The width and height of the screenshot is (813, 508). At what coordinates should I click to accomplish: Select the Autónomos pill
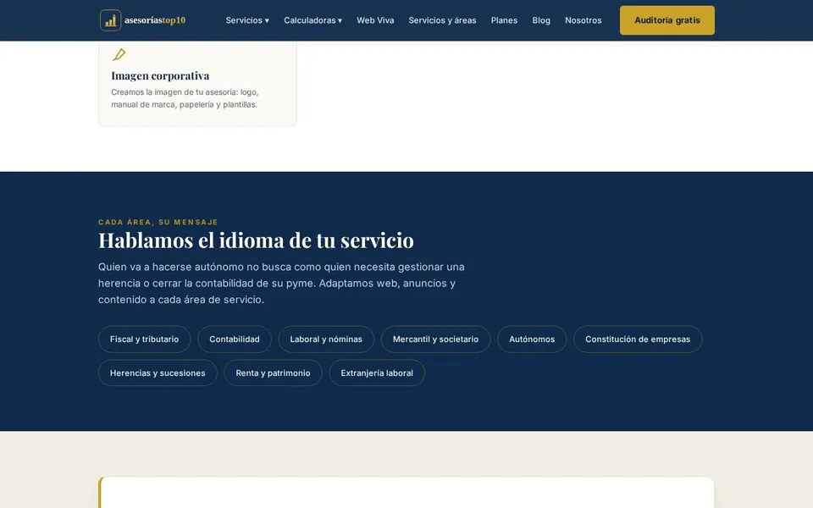pos(532,339)
